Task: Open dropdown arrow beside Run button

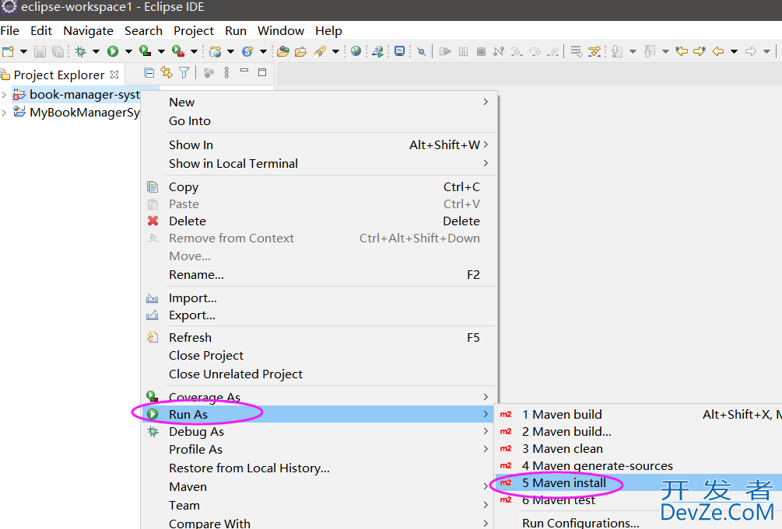Action: click(x=128, y=51)
